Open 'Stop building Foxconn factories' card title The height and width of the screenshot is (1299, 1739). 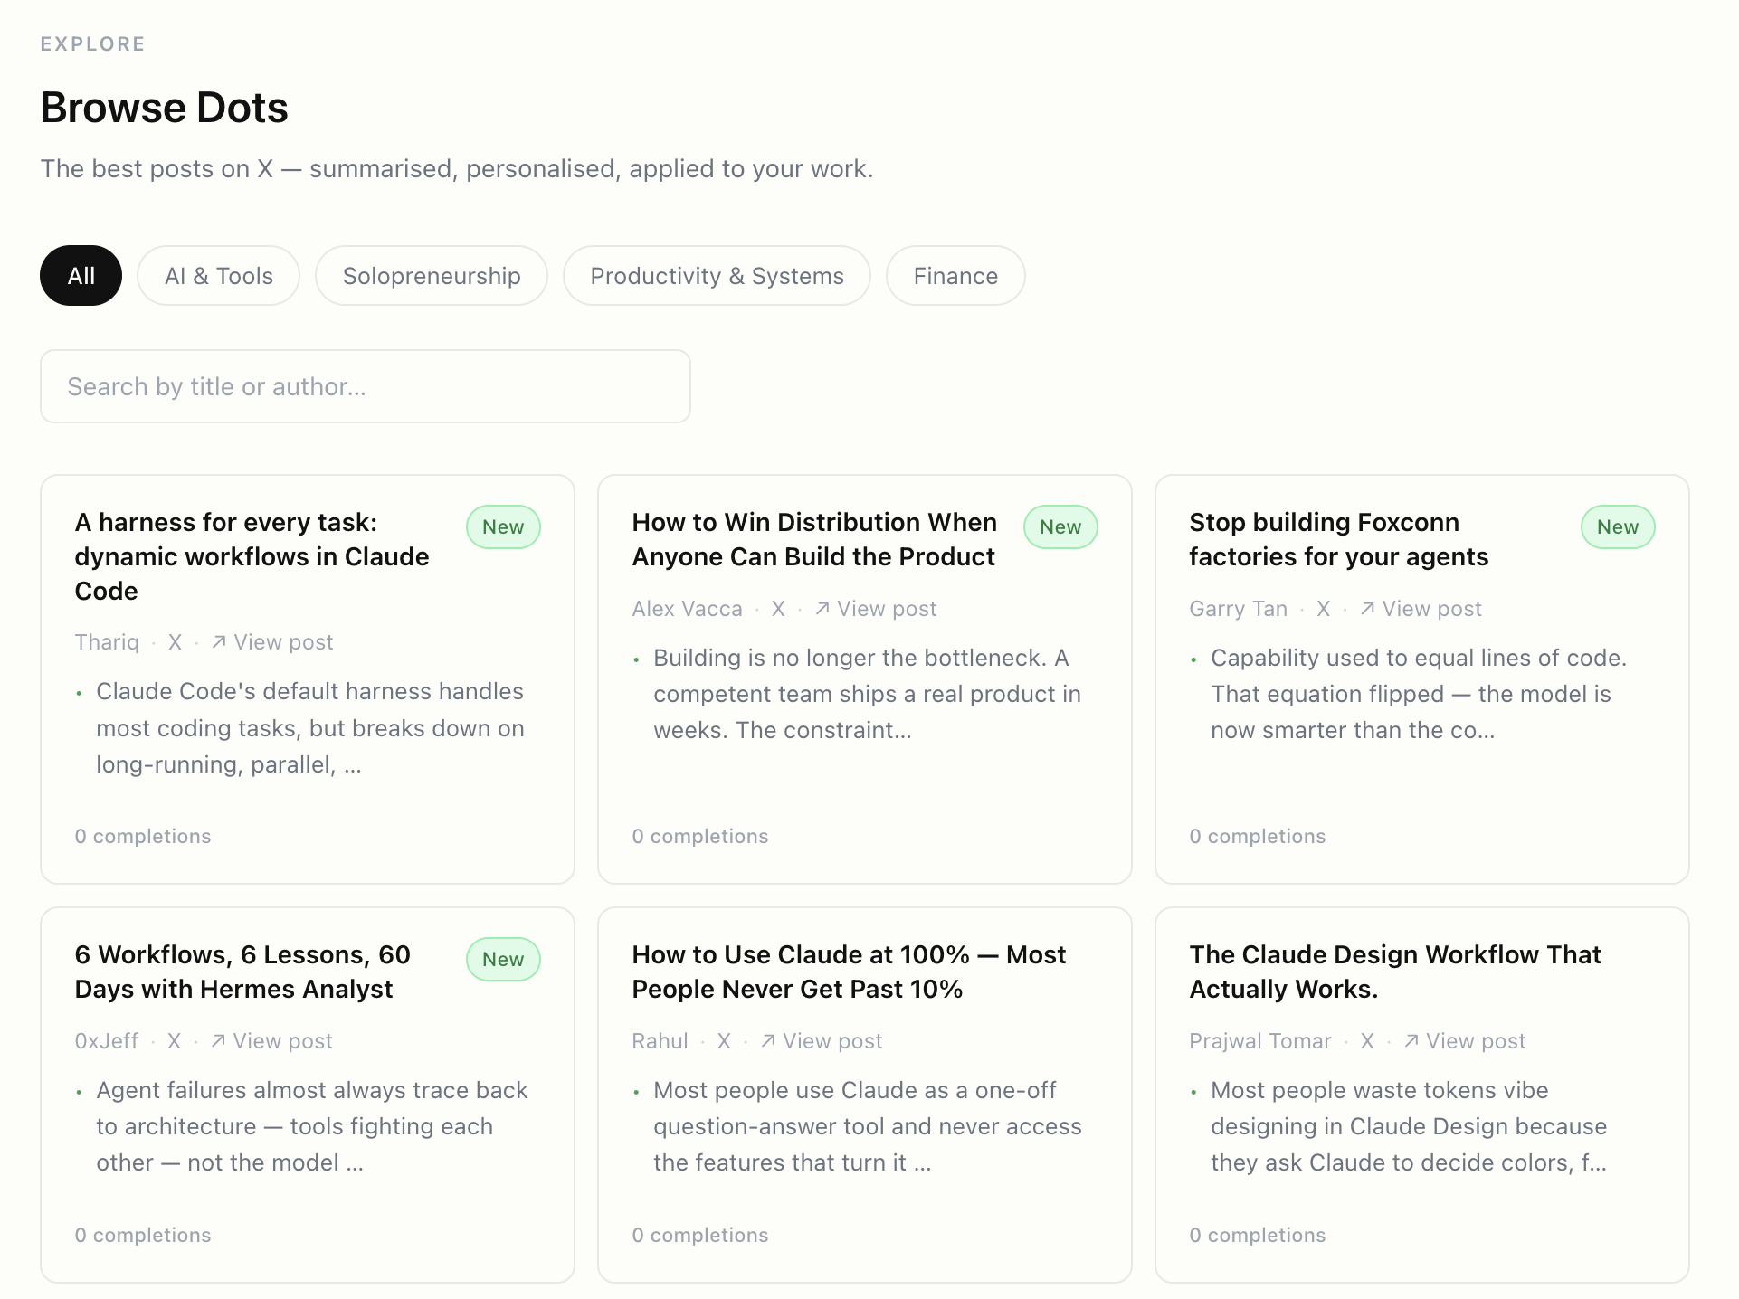click(1338, 539)
